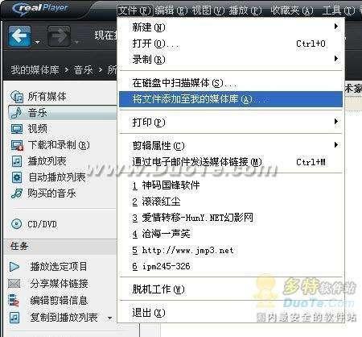Open 下载和录制 icon in sidebar

(x=17, y=145)
